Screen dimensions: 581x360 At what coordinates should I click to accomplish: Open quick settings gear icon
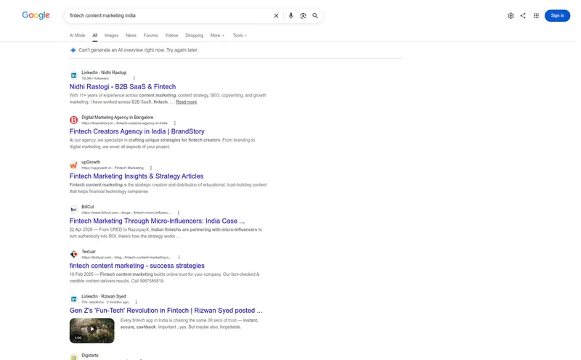pos(511,15)
